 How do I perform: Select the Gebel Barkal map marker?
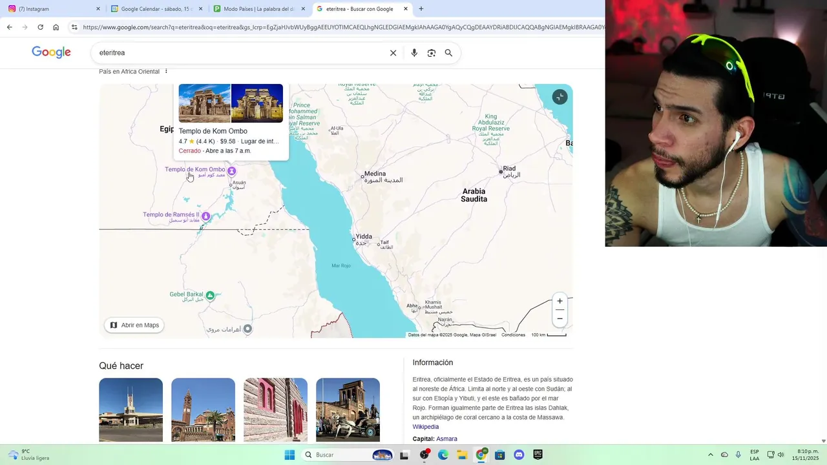[x=210, y=296]
